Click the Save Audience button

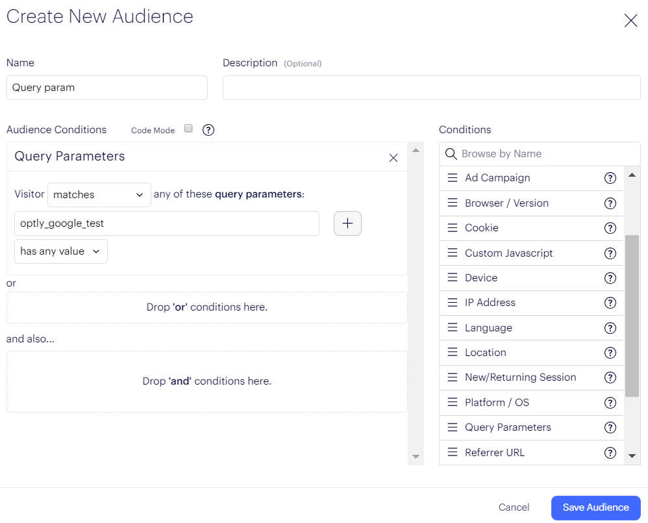pos(595,507)
